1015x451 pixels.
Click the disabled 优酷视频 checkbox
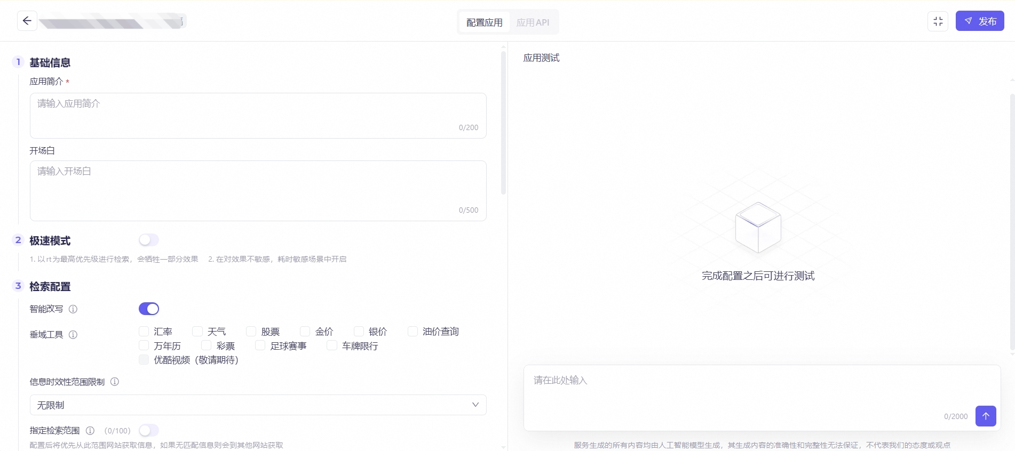[144, 359]
